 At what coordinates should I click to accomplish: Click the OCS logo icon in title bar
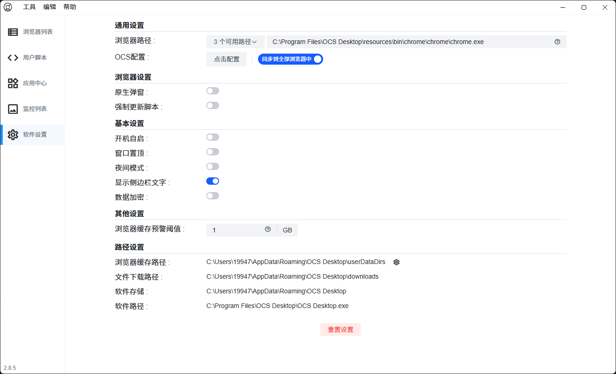point(8,7)
